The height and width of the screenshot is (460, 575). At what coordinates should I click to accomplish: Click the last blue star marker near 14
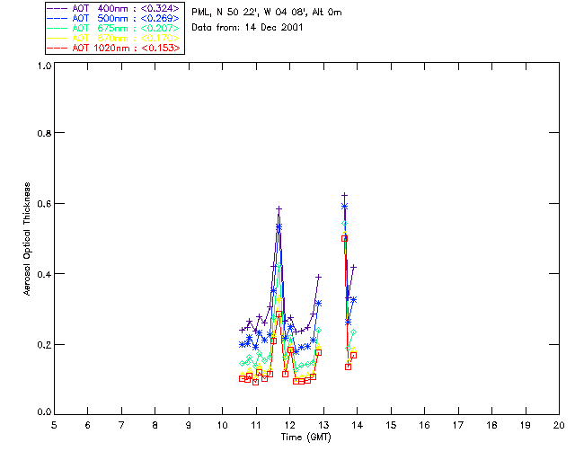[x=353, y=300]
